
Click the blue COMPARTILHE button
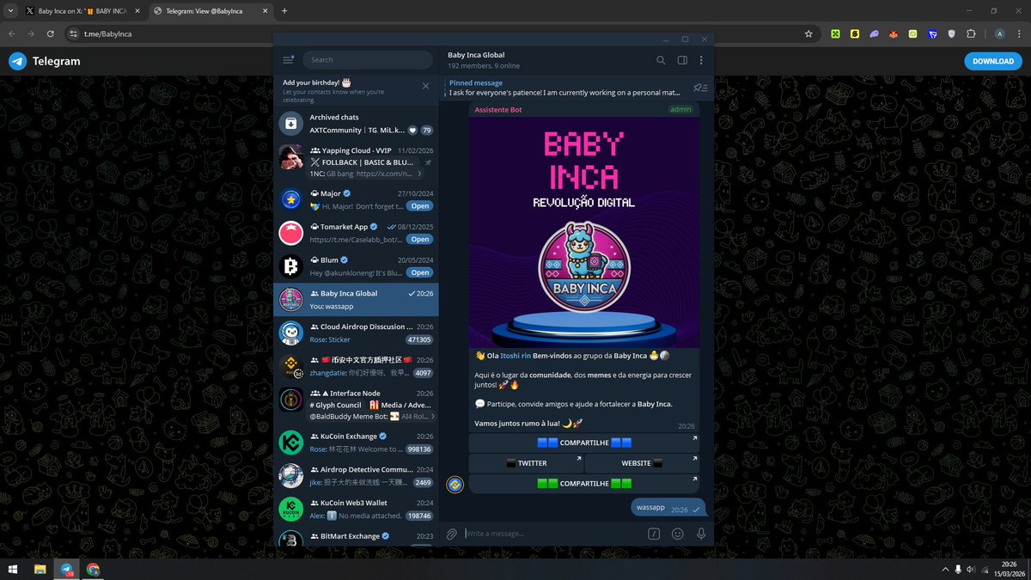[584, 443]
